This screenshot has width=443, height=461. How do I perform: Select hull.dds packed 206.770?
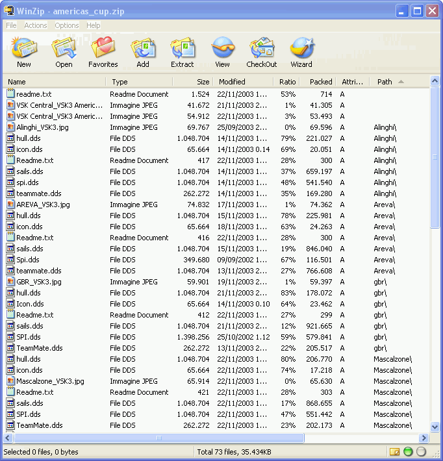pyautogui.click(x=29, y=359)
